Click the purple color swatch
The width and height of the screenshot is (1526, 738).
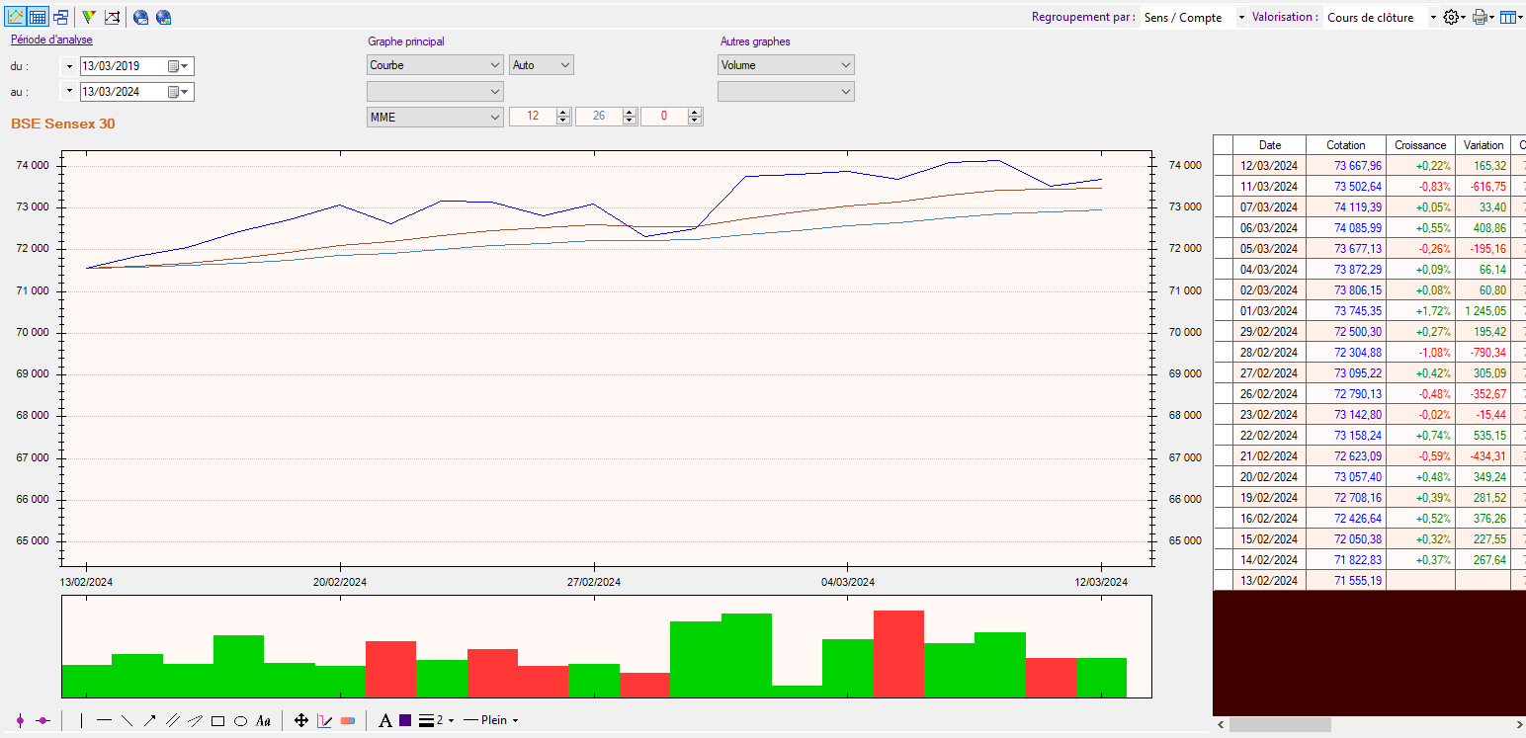coord(405,721)
